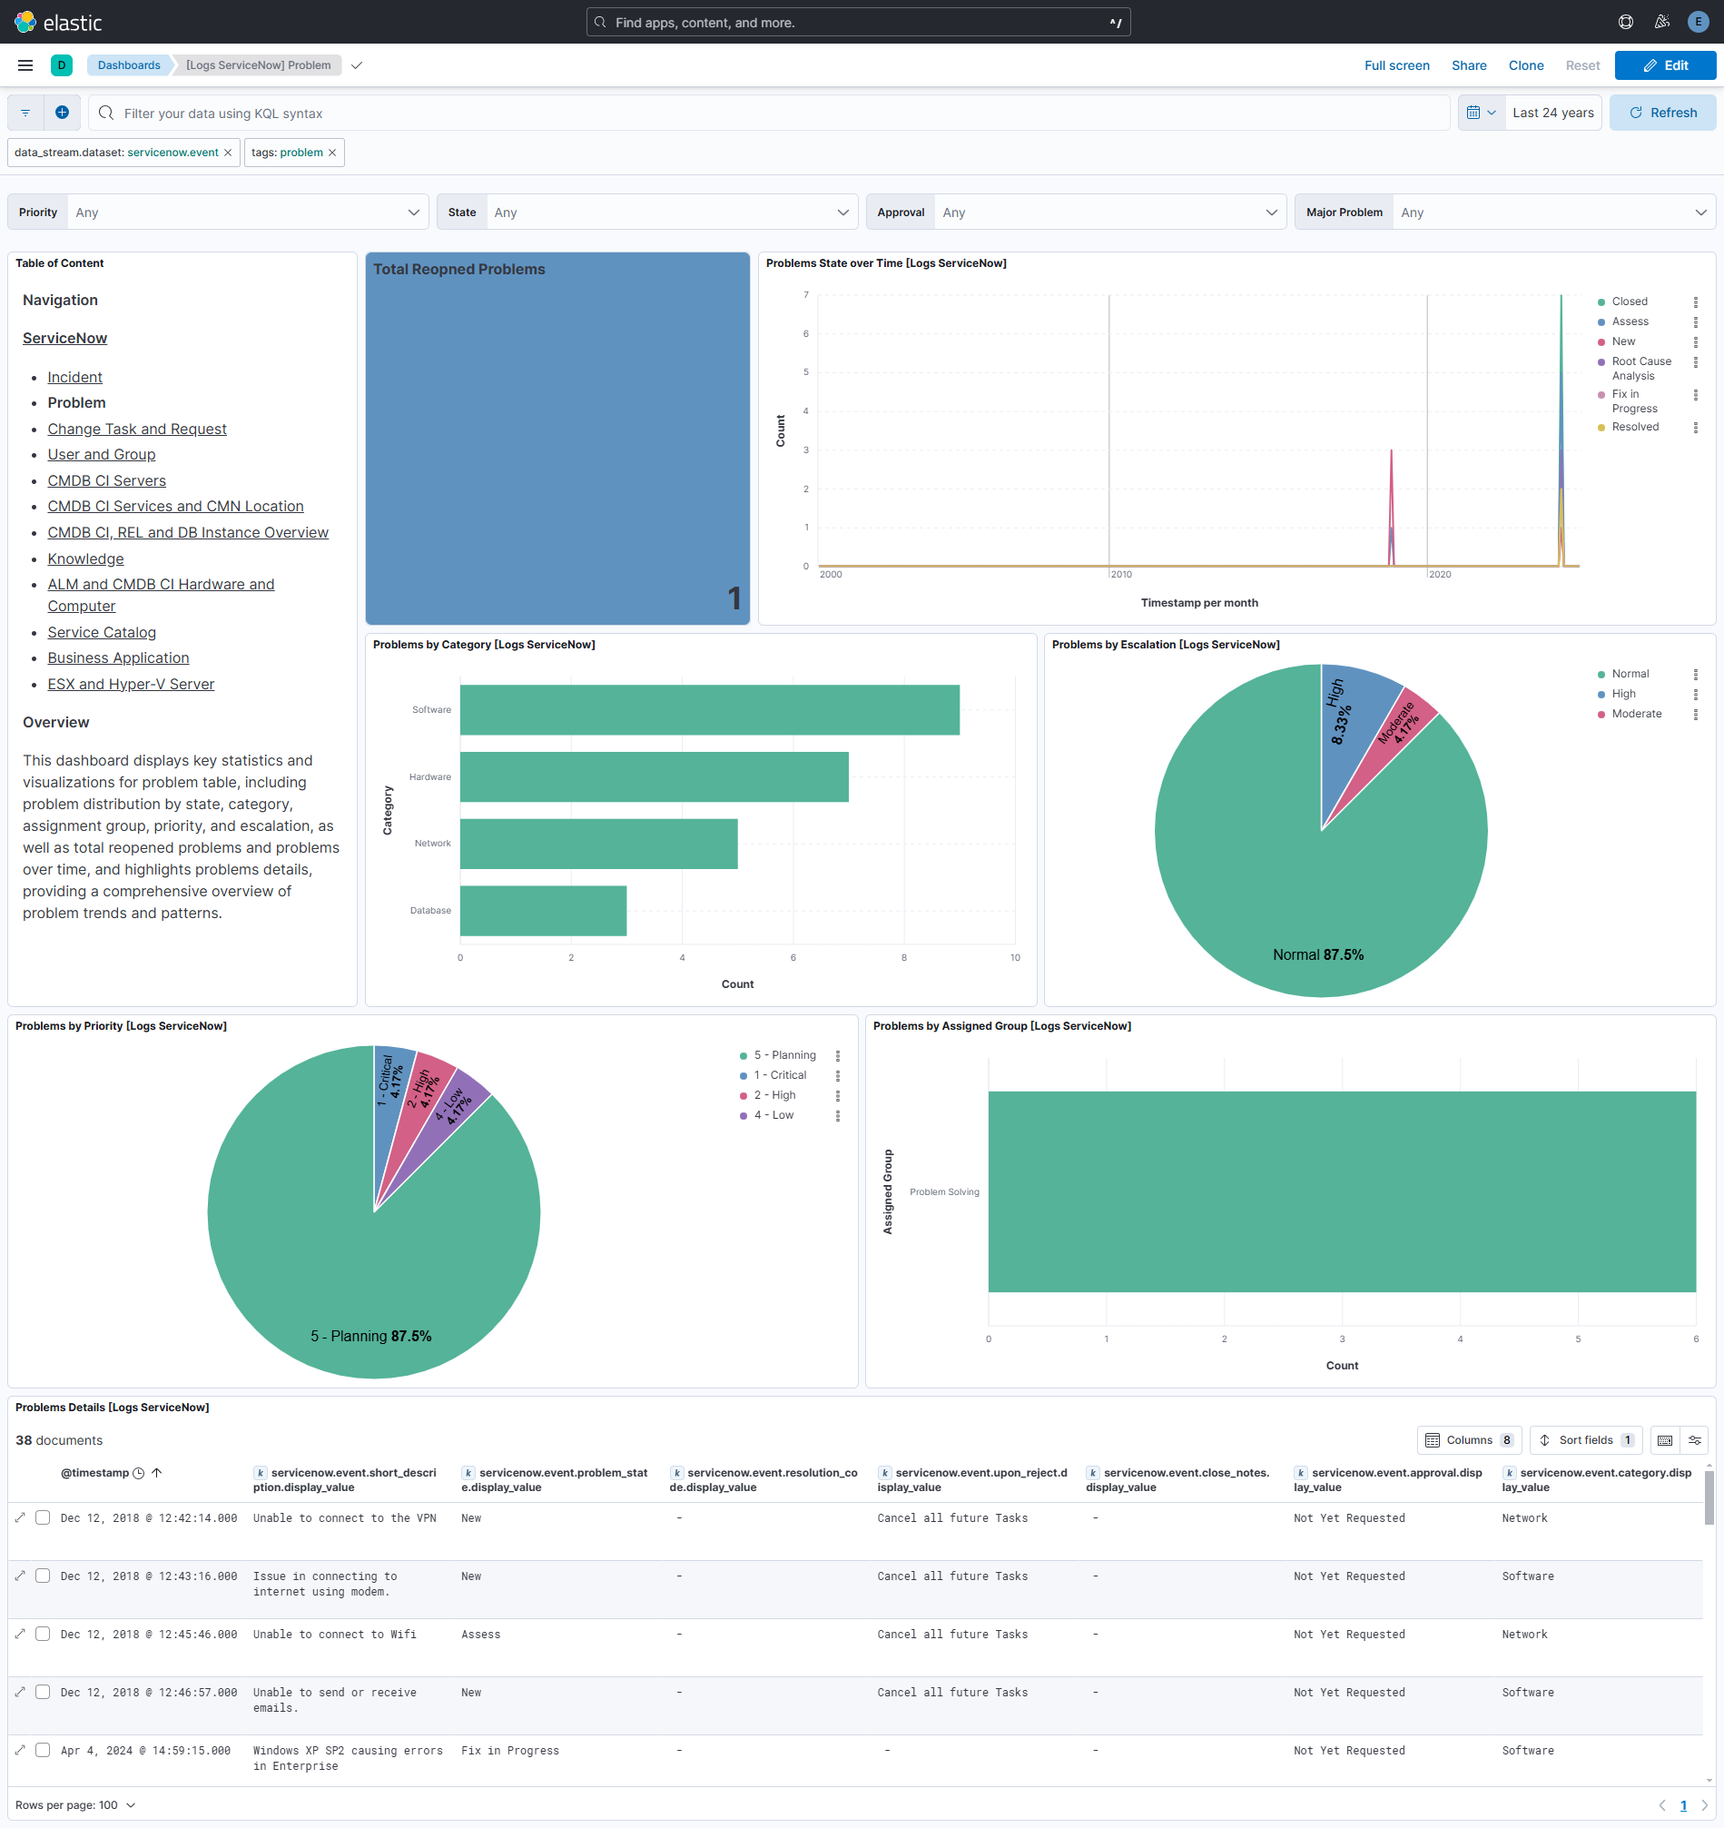This screenshot has width=1724, height=1828.
Task: Select checkbox on the Unable to connect to Wifi row
Action: [43, 1634]
